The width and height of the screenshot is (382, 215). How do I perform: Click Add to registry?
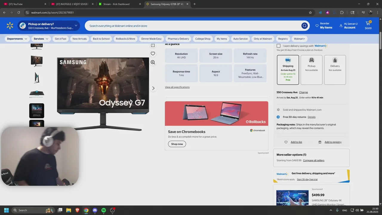coord(333,142)
